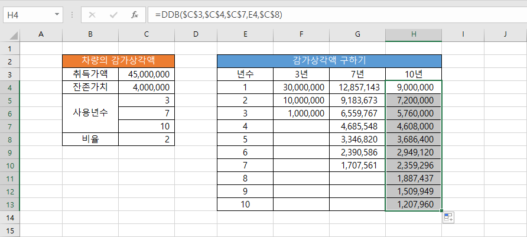
Task: Select the 1,707,561 cell
Action: tap(357, 165)
